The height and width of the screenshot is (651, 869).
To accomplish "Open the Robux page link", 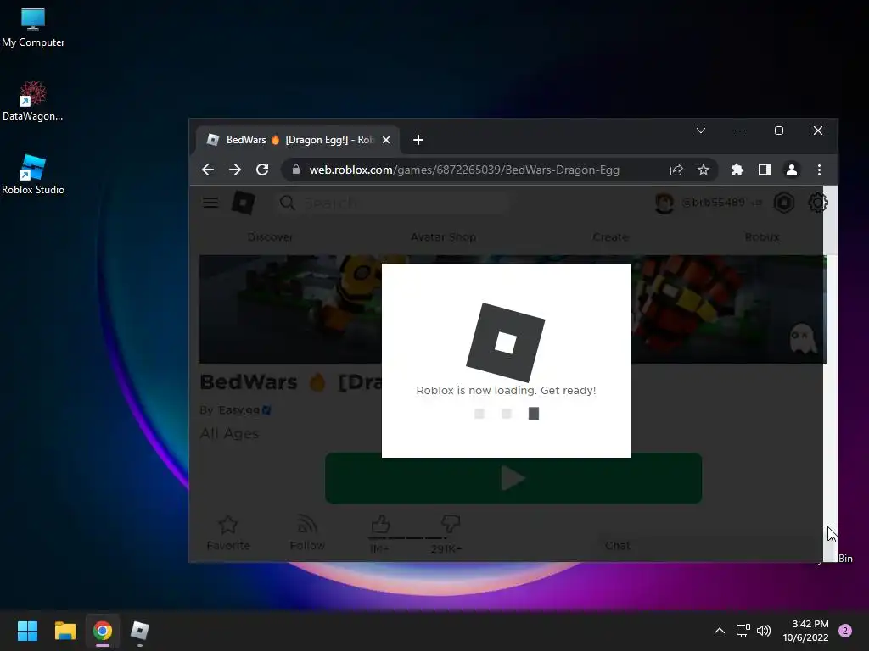I will point(762,237).
